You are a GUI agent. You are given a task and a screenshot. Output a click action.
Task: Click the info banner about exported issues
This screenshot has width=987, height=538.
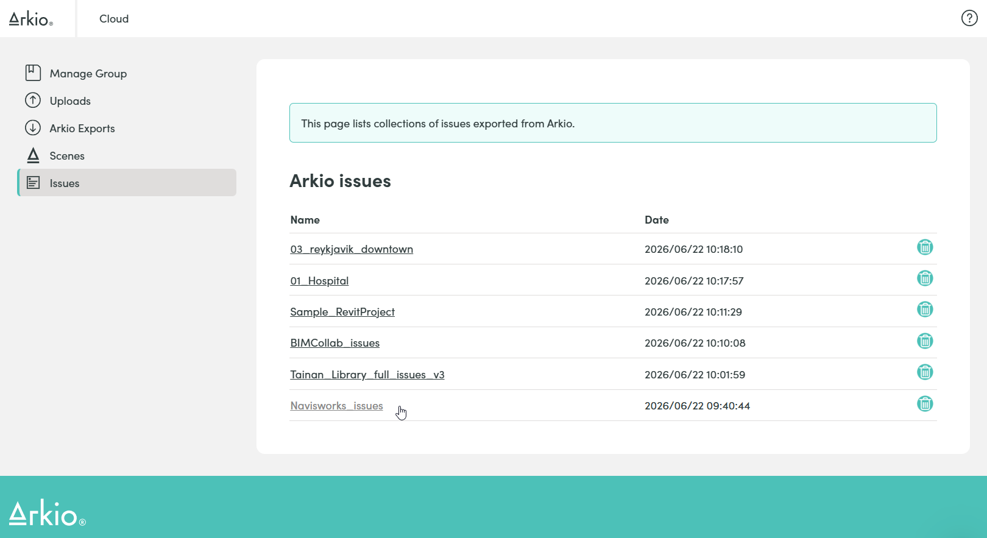point(613,123)
